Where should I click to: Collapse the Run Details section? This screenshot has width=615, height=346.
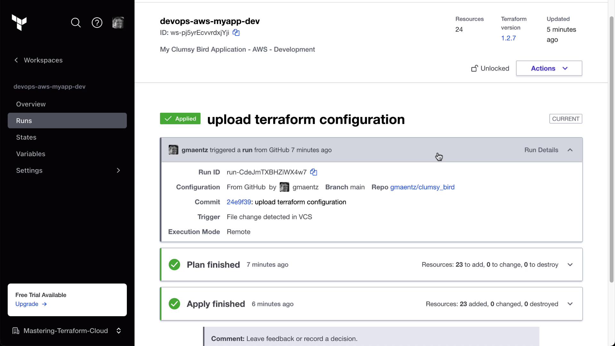point(570,150)
